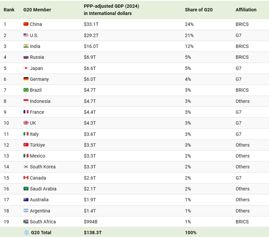
Task: Click the $138.3T G20 total value
Action: 93,233
